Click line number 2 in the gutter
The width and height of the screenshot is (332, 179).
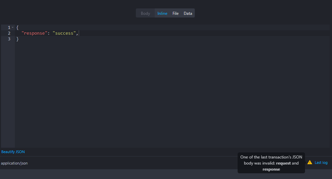click(x=9, y=33)
